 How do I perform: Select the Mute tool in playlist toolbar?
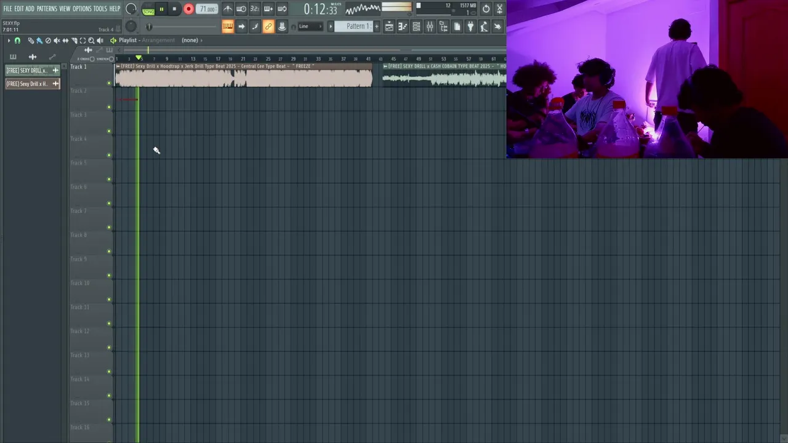click(57, 41)
